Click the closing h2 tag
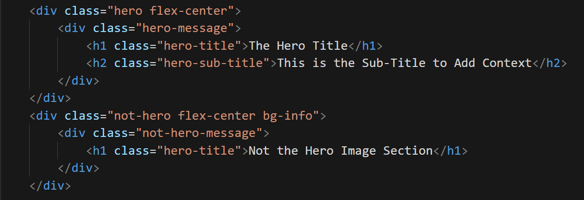This screenshot has height=200, width=584. (x=550, y=63)
